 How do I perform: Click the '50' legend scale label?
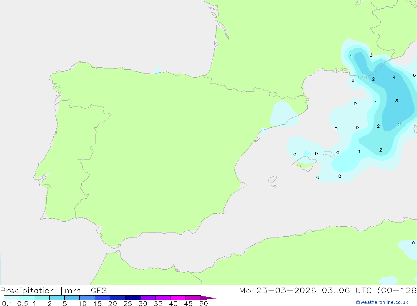[x=203, y=303]
